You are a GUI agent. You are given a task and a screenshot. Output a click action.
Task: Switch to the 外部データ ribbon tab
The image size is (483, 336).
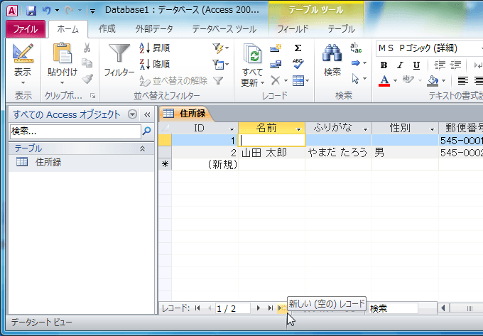[154, 29]
